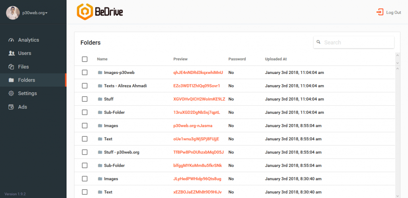The width and height of the screenshot is (408, 198).
Task: Open preview link XGVOHvQlCH2WoImKE9LZ
Action: coord(199,99)
